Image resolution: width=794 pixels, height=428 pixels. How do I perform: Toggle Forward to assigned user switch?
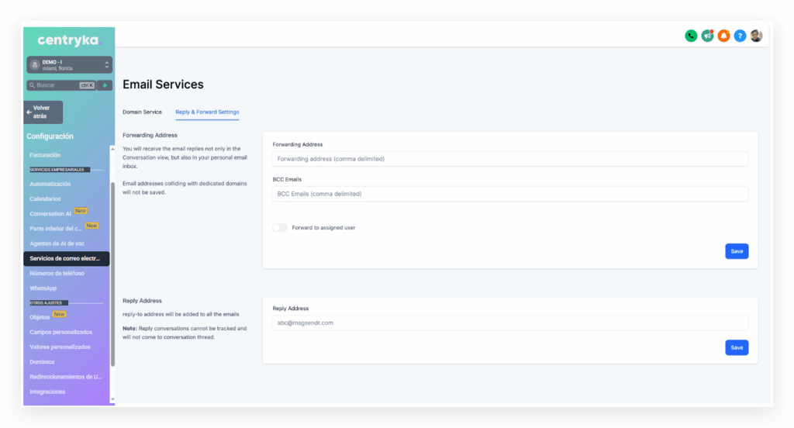tap(279, 227)
